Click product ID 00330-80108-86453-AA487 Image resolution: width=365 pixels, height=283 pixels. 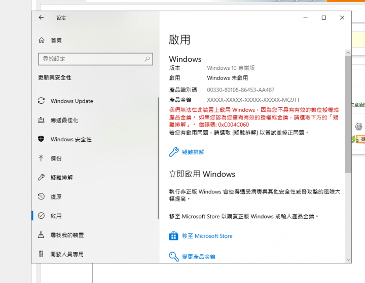click(x=241, y=90)
